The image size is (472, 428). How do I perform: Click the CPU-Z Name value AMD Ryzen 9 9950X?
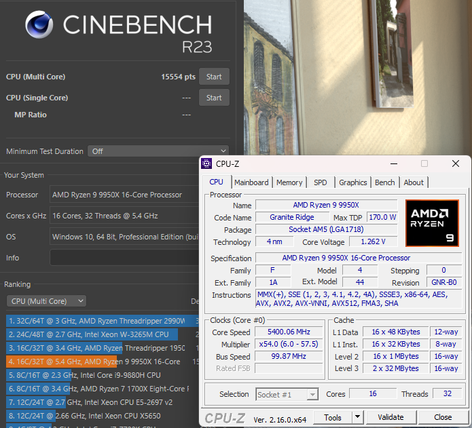coord(326,205)
